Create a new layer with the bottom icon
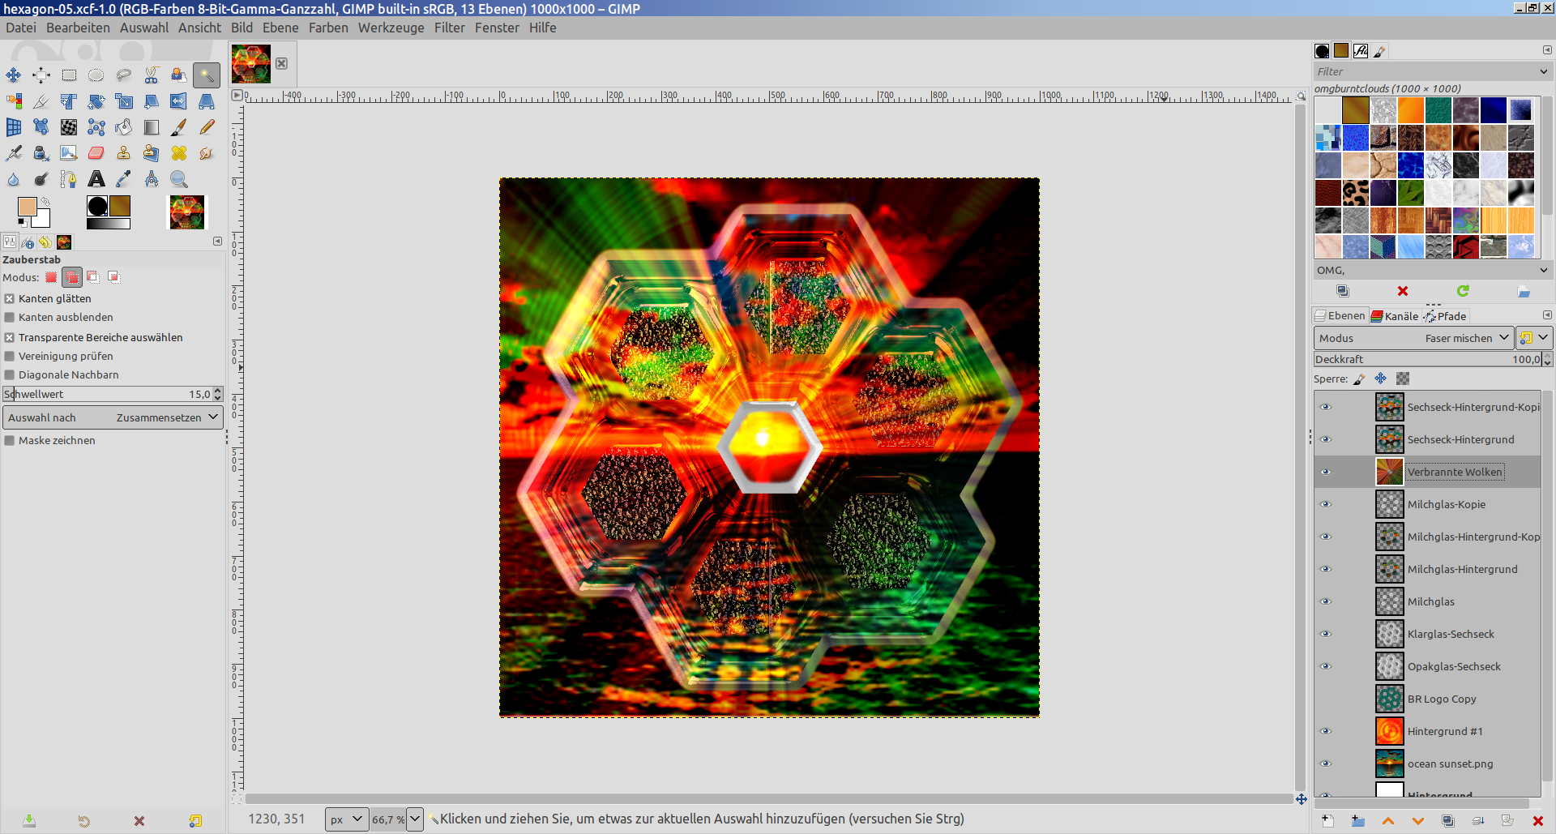This screenshot has height=834, width=1556. click(1327, 821)
